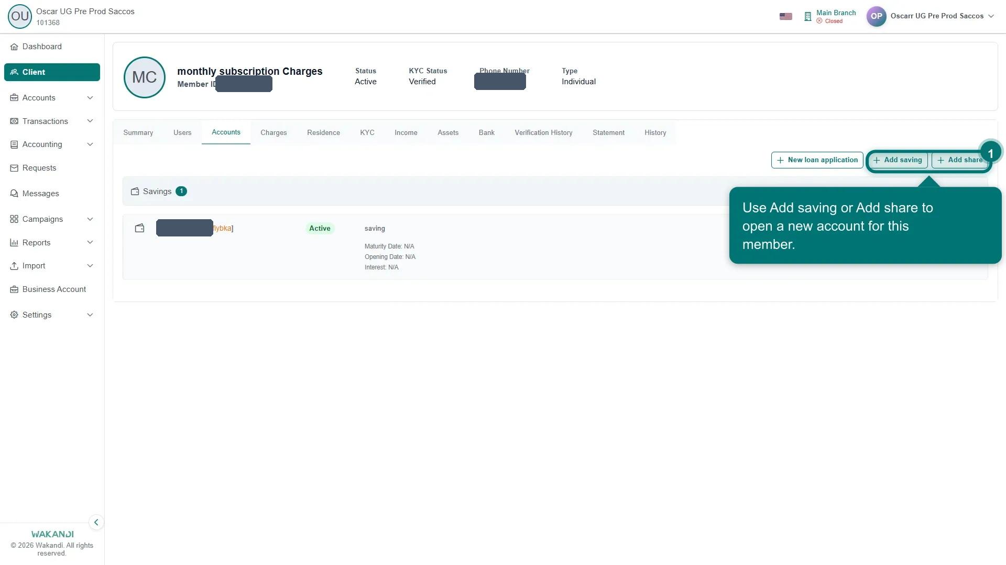Click the Savings section wallet icon
1006x565 pixels.
tap(135, 191)
